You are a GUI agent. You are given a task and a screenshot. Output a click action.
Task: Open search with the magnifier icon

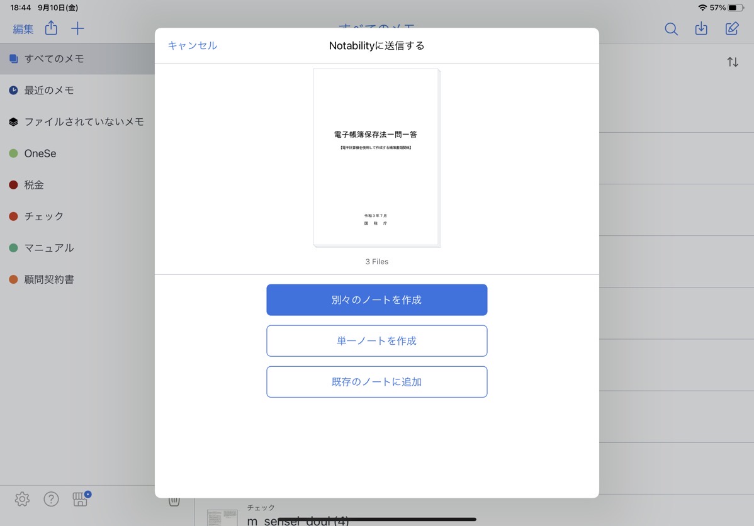click(672, 29)
